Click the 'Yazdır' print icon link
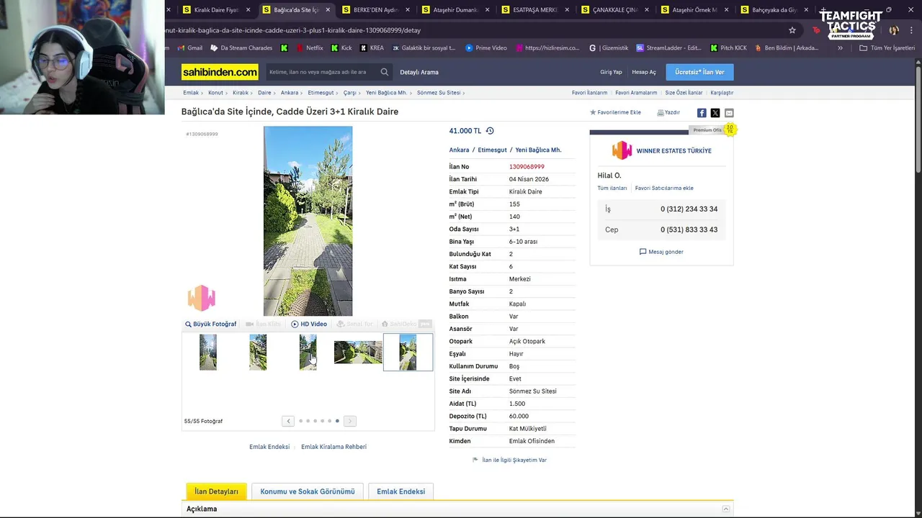 click(668, 113)
